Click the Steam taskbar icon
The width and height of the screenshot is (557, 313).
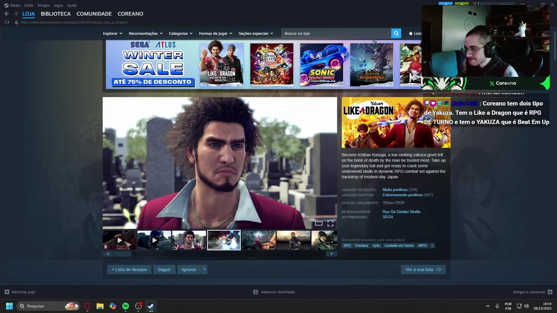click(151, 306)
